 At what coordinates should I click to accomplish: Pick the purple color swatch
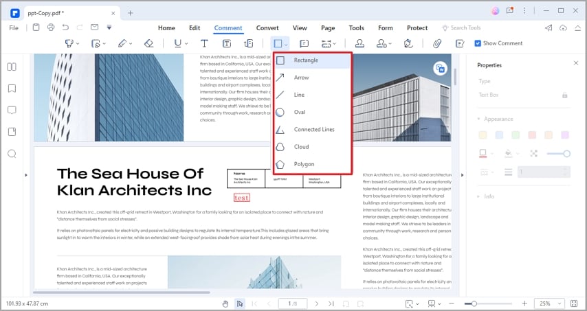coord(565,135)
